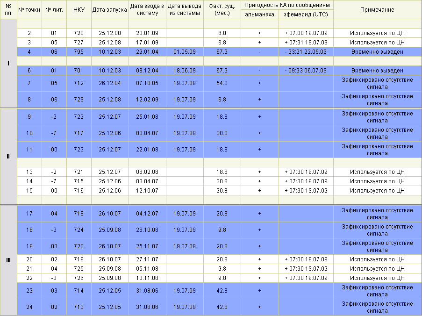Click НКУ cell with value 723
422x316 pixels.
(x=78, y=150)
